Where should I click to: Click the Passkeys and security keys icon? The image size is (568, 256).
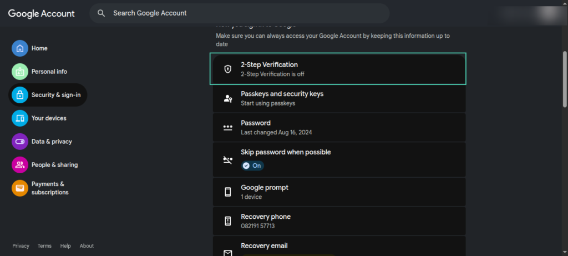[227, 98]
